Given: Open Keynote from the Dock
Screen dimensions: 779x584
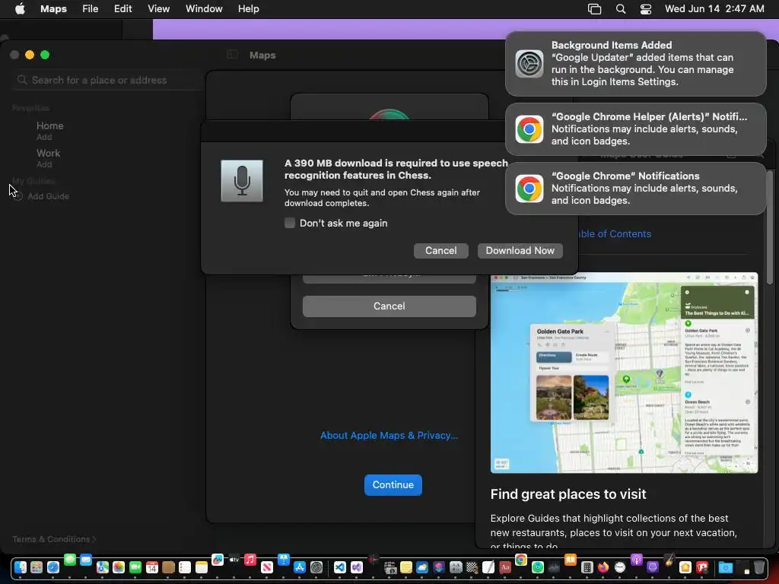Looking at the screenshot, I should click(284, 560).
